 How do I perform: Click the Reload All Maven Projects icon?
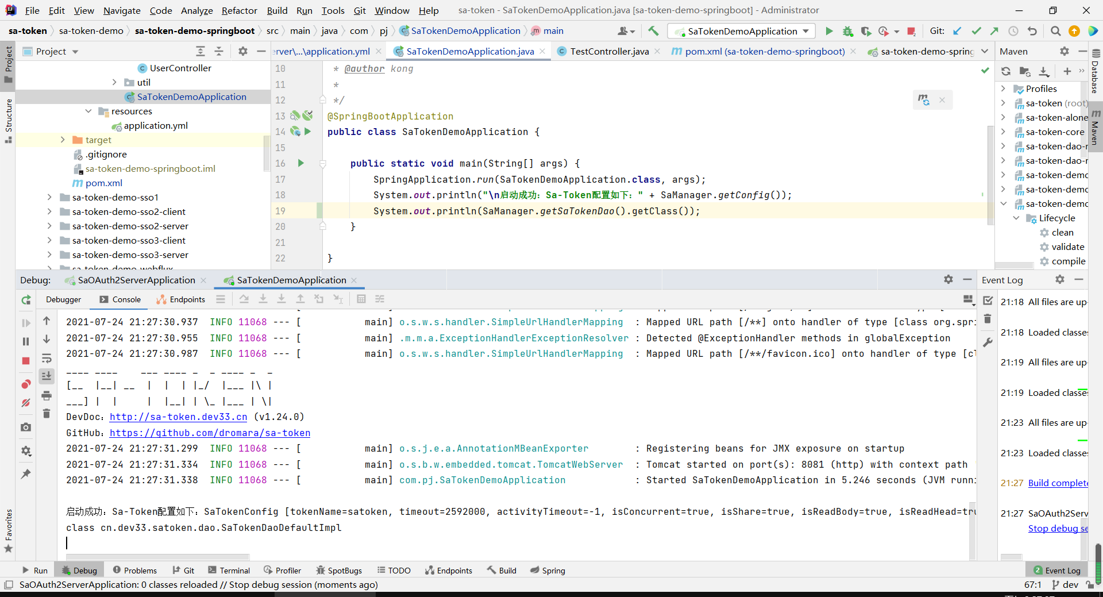[1006, 71]
